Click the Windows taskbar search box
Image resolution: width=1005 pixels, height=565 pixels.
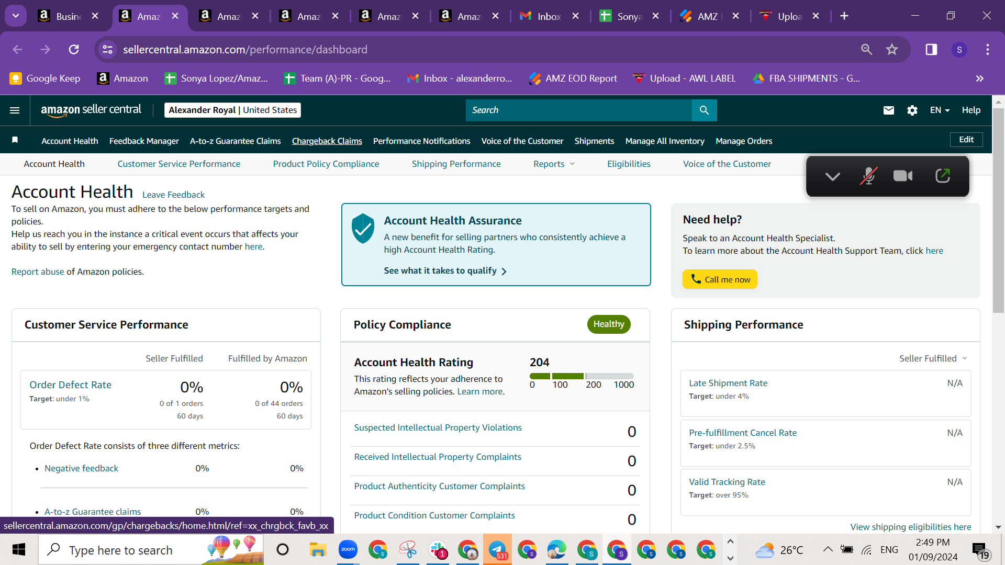(x=151, y=550)
